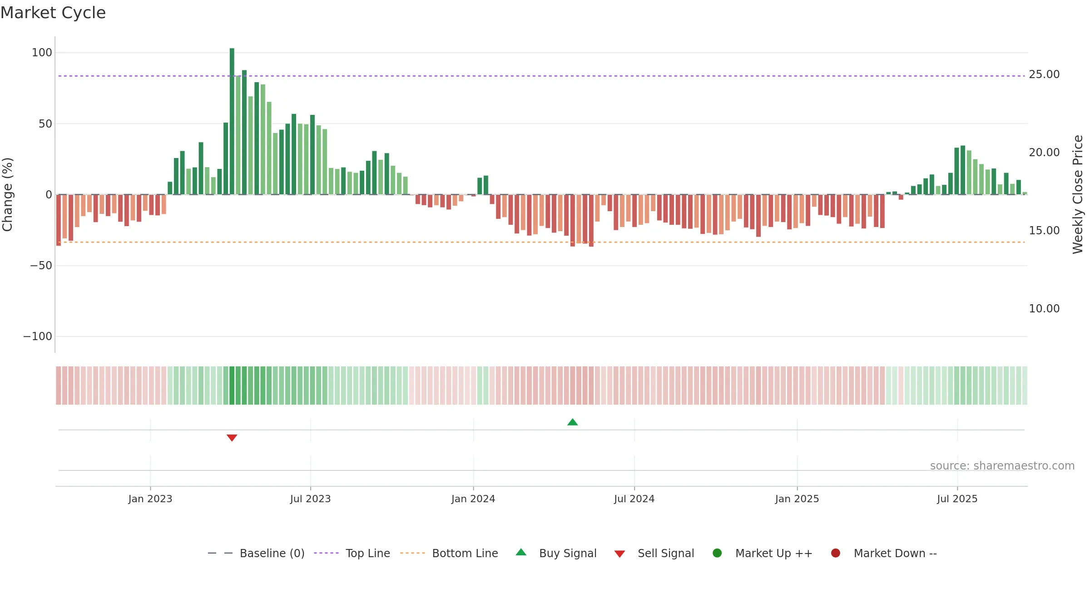Viewport: 1090px width, 613px height.
Task: Click the Weekly Close Price axis title
Action: point(1078,194)
